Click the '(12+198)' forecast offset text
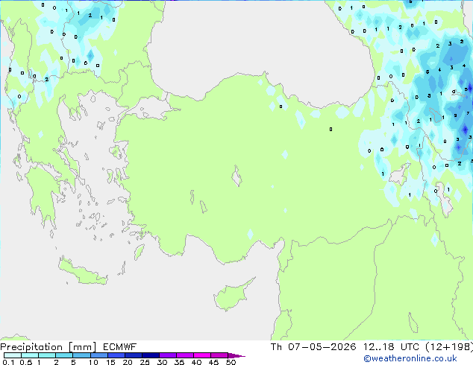Image resolution: width=473 pixels, height=365 pixels. (x=449, y=347)
